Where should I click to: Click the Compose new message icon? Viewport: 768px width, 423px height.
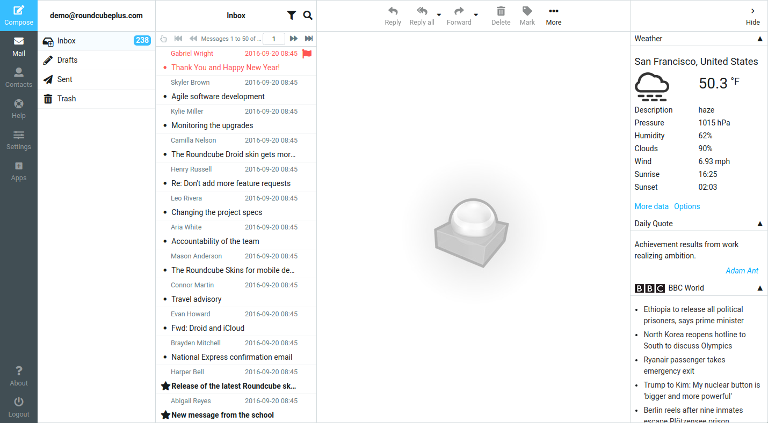[x=19, y=10]
